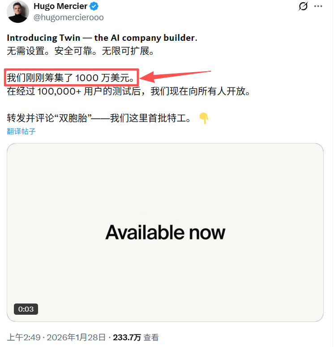Open Hugo Mercier's profile avatar
The height and width of the screenshot is (347, 334).
pyautogui.click(x=18, y=12)
